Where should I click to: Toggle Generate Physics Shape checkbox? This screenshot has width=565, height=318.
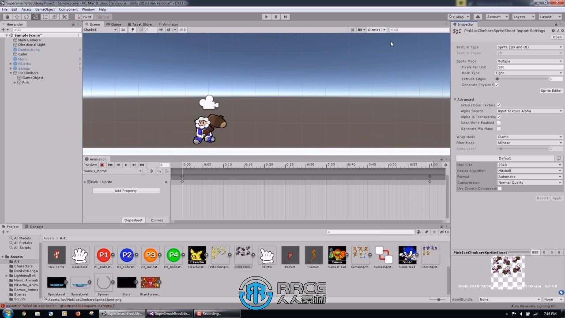tap(497, 85)
